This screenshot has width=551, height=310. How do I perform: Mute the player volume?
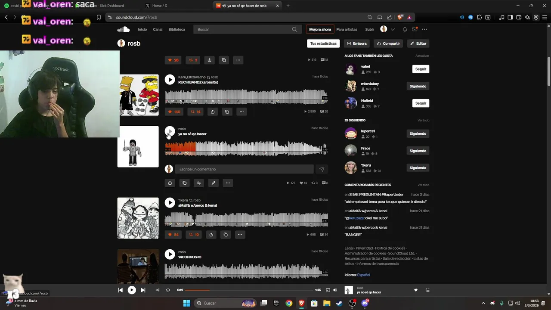[x=335, y=290]
